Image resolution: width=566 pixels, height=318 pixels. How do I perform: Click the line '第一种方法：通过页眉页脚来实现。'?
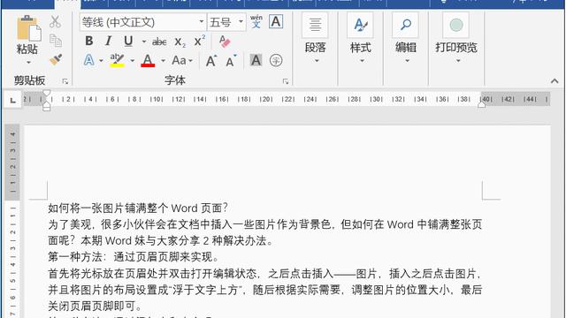tap(134, 257)
